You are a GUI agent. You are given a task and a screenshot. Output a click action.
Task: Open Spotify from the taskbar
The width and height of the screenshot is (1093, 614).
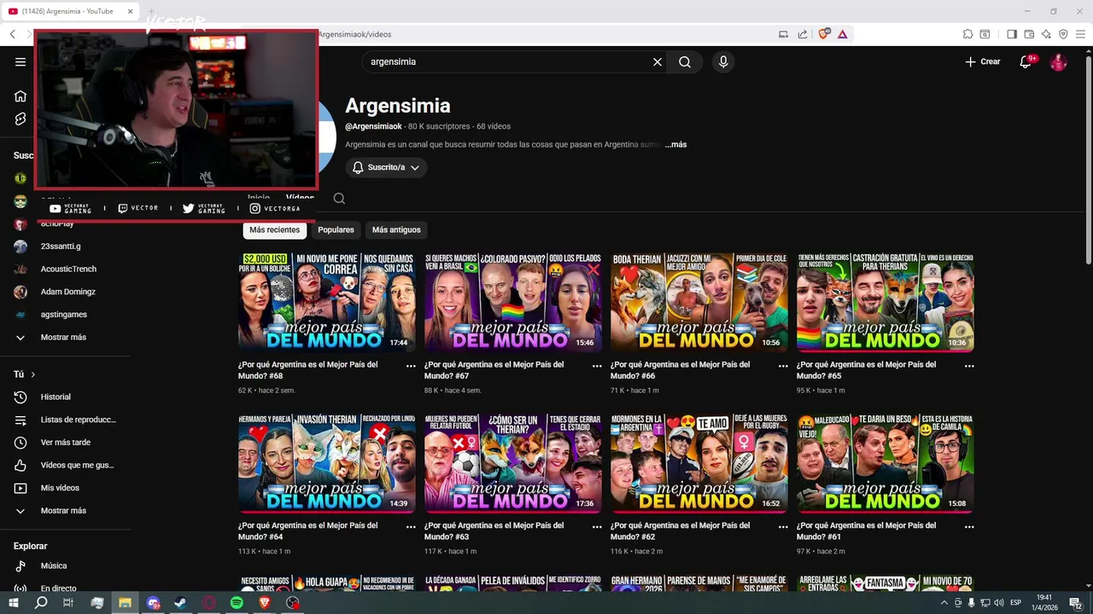click(237, 603)
